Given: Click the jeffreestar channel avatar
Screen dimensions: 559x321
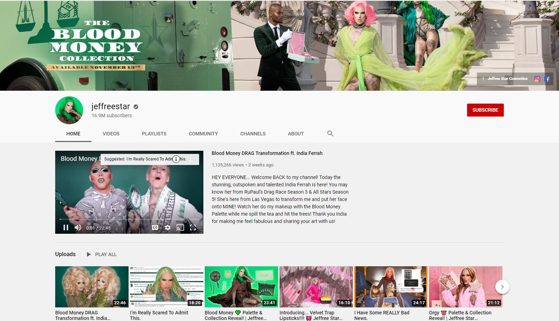Looking at the screenshot, I should tap(69, 110).
